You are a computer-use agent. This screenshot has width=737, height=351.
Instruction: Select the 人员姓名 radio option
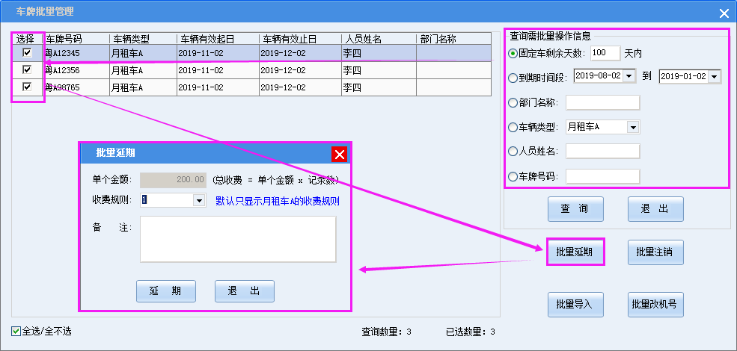tap(513, 152)
